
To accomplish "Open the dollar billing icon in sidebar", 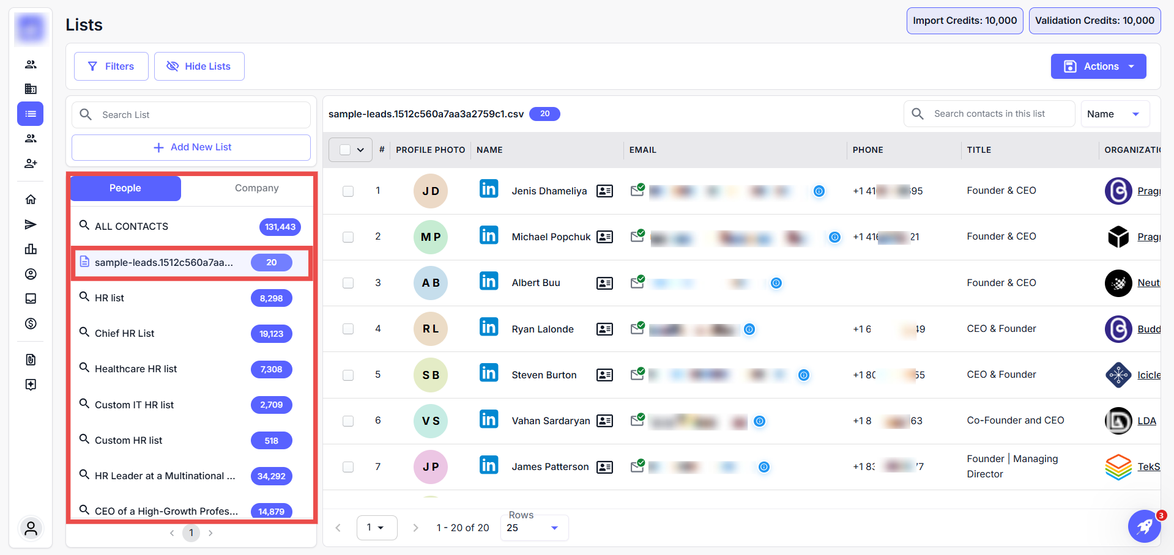I will 31,323.
